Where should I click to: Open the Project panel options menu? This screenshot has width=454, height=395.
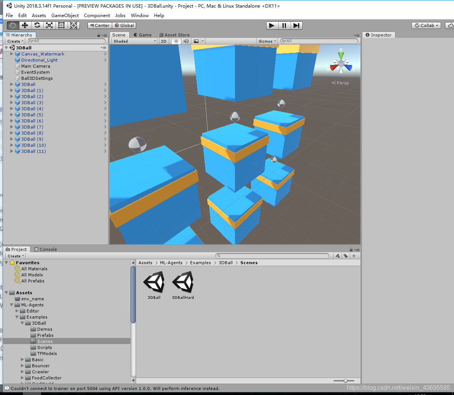point(357,250)
